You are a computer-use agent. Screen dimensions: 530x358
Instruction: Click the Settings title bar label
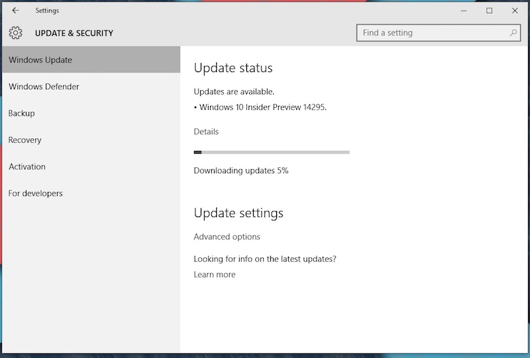point(47,11)
